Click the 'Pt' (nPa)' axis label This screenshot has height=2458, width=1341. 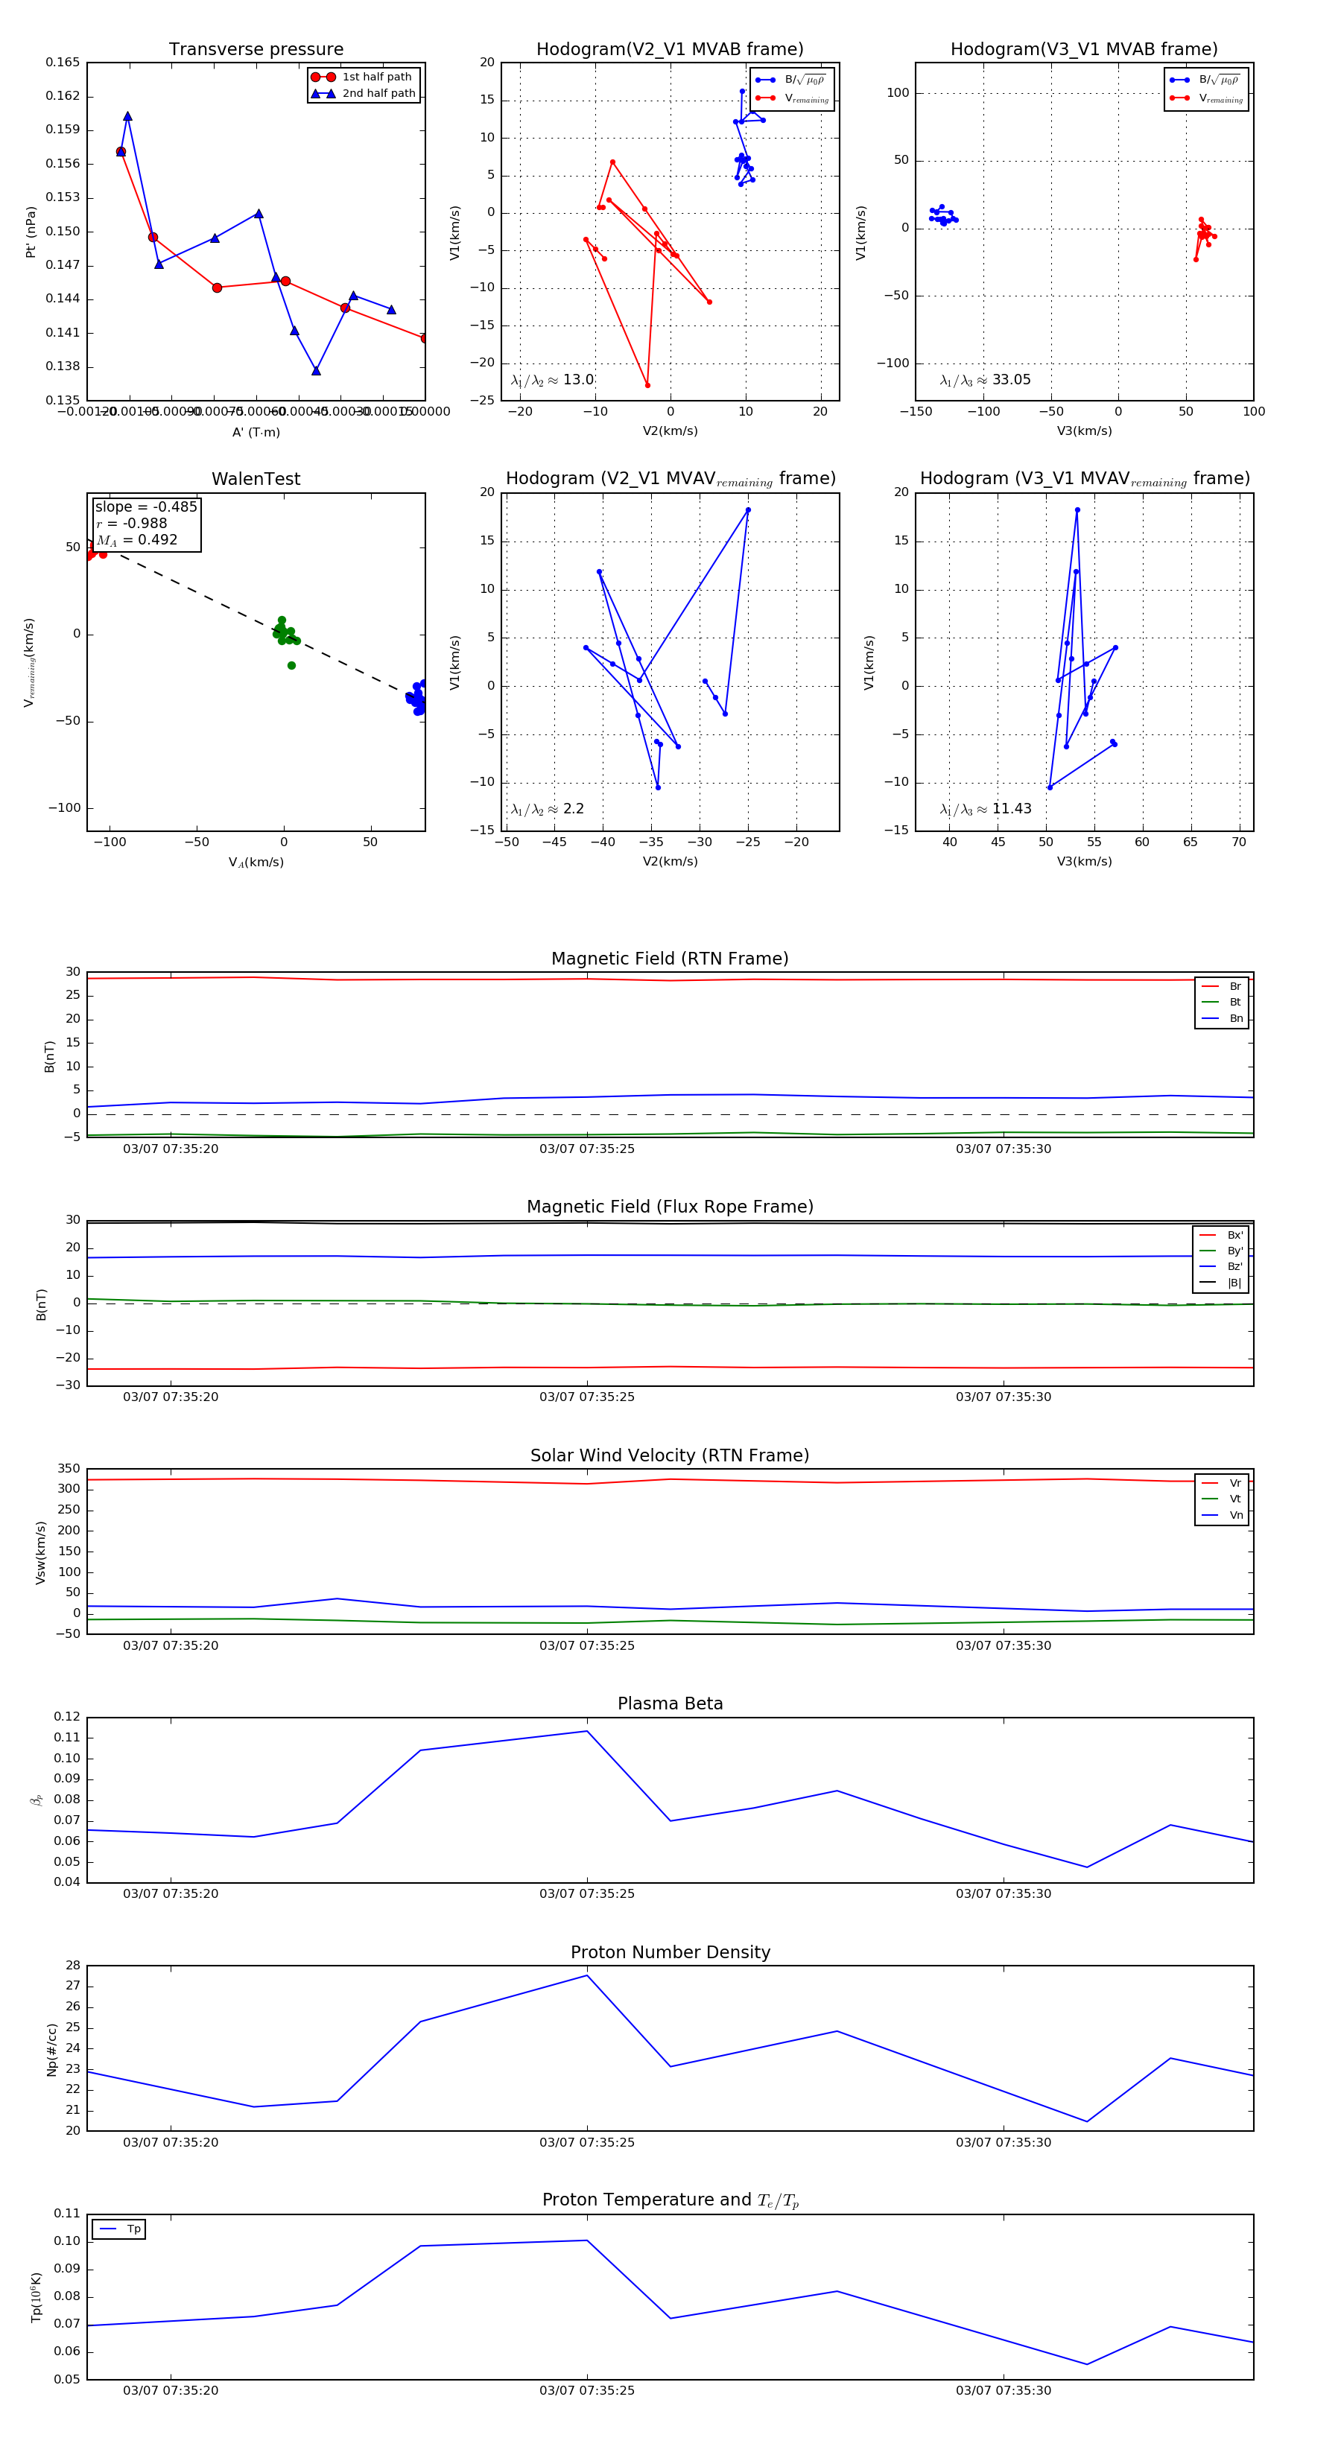(31, 232)
